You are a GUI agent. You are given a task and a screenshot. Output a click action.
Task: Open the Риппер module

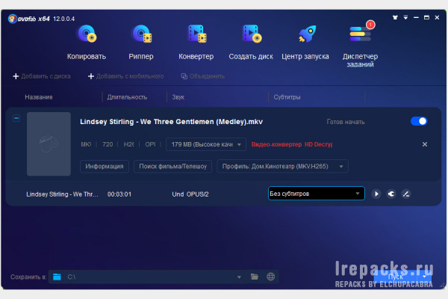coord(141,42)
